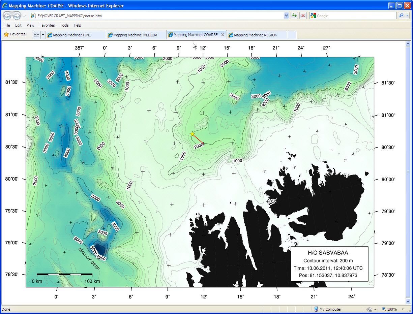Viewport: 413px width, 314px height.
Task: Close the Mapping Machine: COARSE tab
Action: coord(223,35)
